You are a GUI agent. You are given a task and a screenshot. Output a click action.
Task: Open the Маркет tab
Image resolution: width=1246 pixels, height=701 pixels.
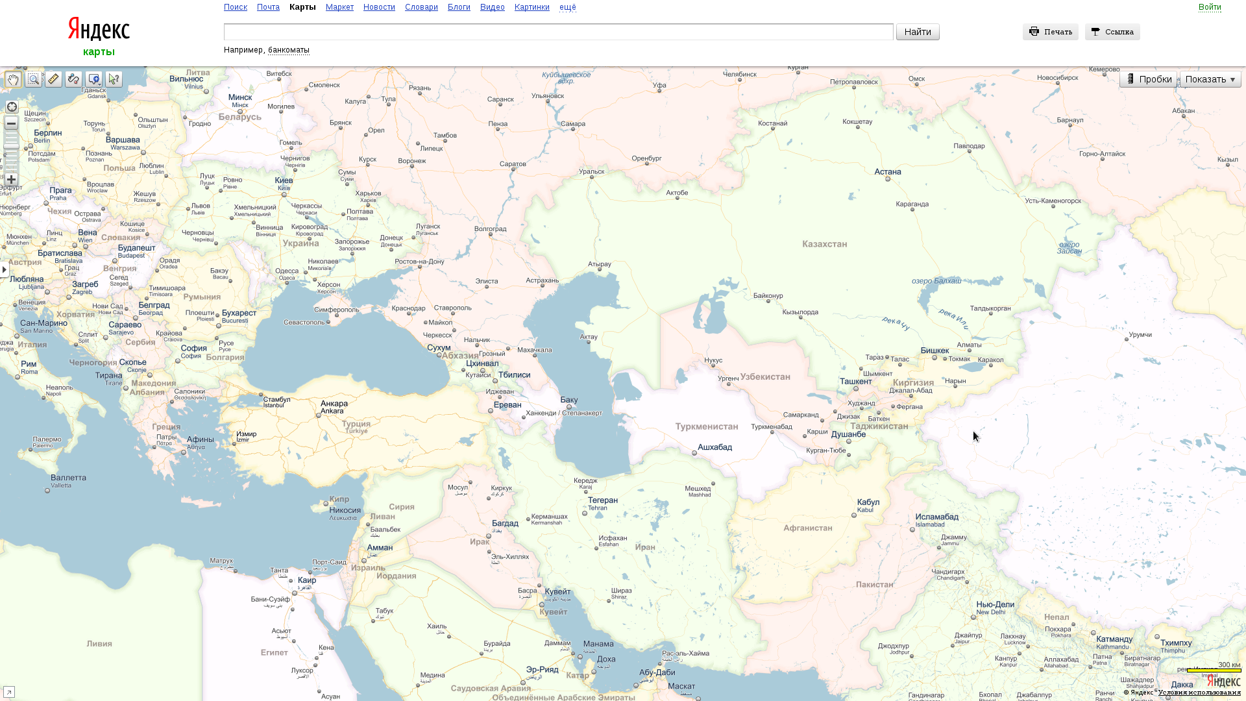click(x=339, y=7)
